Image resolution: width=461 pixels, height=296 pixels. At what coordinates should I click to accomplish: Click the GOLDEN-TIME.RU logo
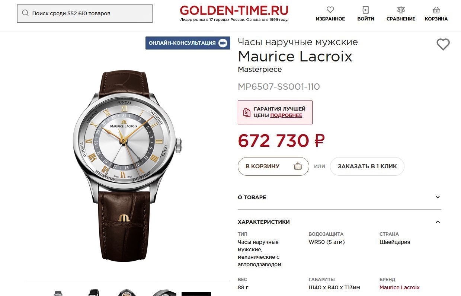234,13
